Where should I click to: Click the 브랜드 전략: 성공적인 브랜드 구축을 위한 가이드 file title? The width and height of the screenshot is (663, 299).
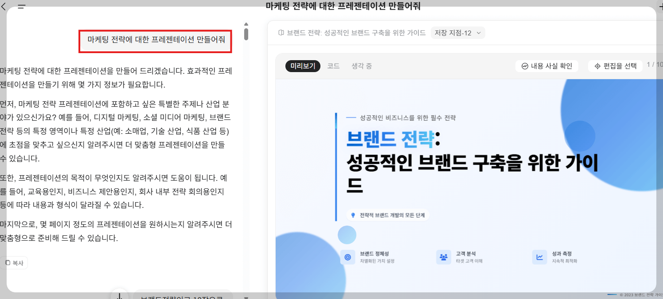[x=356, y=33]
